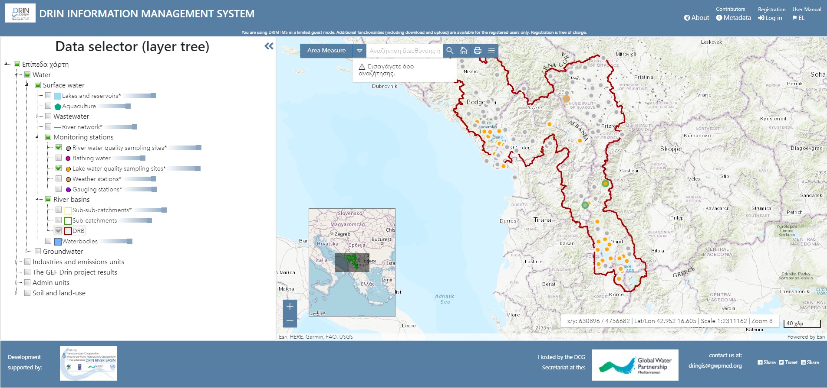The width and height of the screenshot is (827, 388).
Task: Zoom in on the map
Action: [x=290, y=307]
